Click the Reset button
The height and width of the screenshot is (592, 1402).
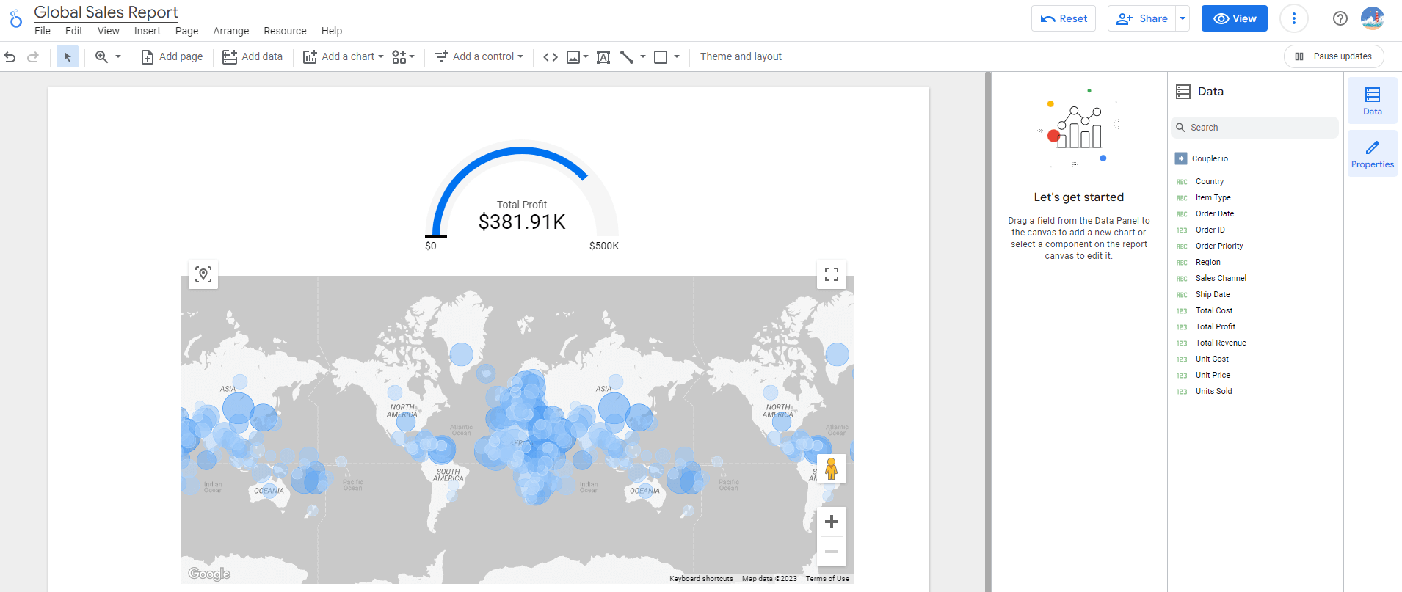[x=1064, y=18]
